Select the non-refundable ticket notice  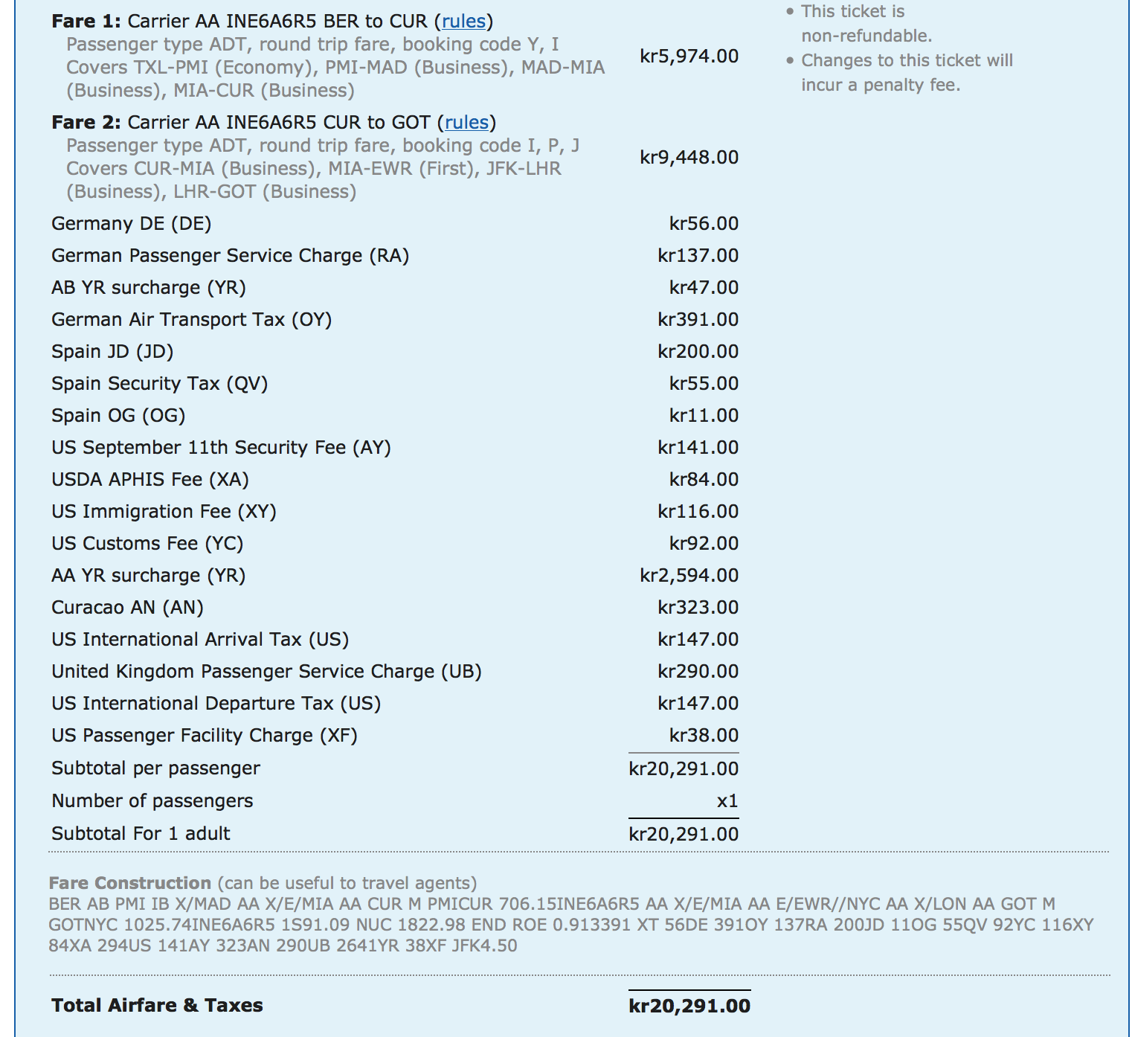pyautogui.click(x=866, y=24)
